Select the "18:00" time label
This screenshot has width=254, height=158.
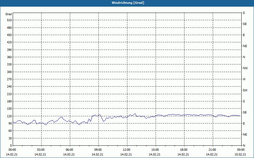[x=184, y=150]
